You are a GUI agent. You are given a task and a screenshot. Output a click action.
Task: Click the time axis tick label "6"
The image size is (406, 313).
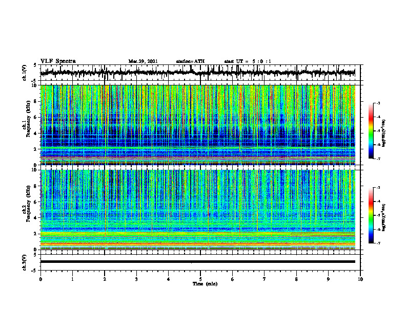click(233, 279)
